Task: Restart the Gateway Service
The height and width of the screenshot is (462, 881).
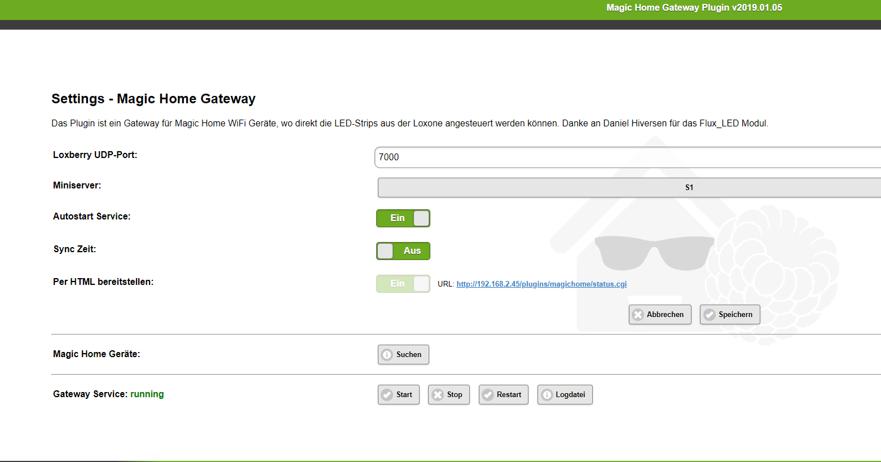Action: pyautogui.click(x=504, y=395)
